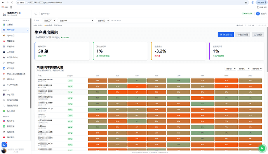Open 数据质量 data quality page
This screenshot has width=268, height=154.
point(16,126)
